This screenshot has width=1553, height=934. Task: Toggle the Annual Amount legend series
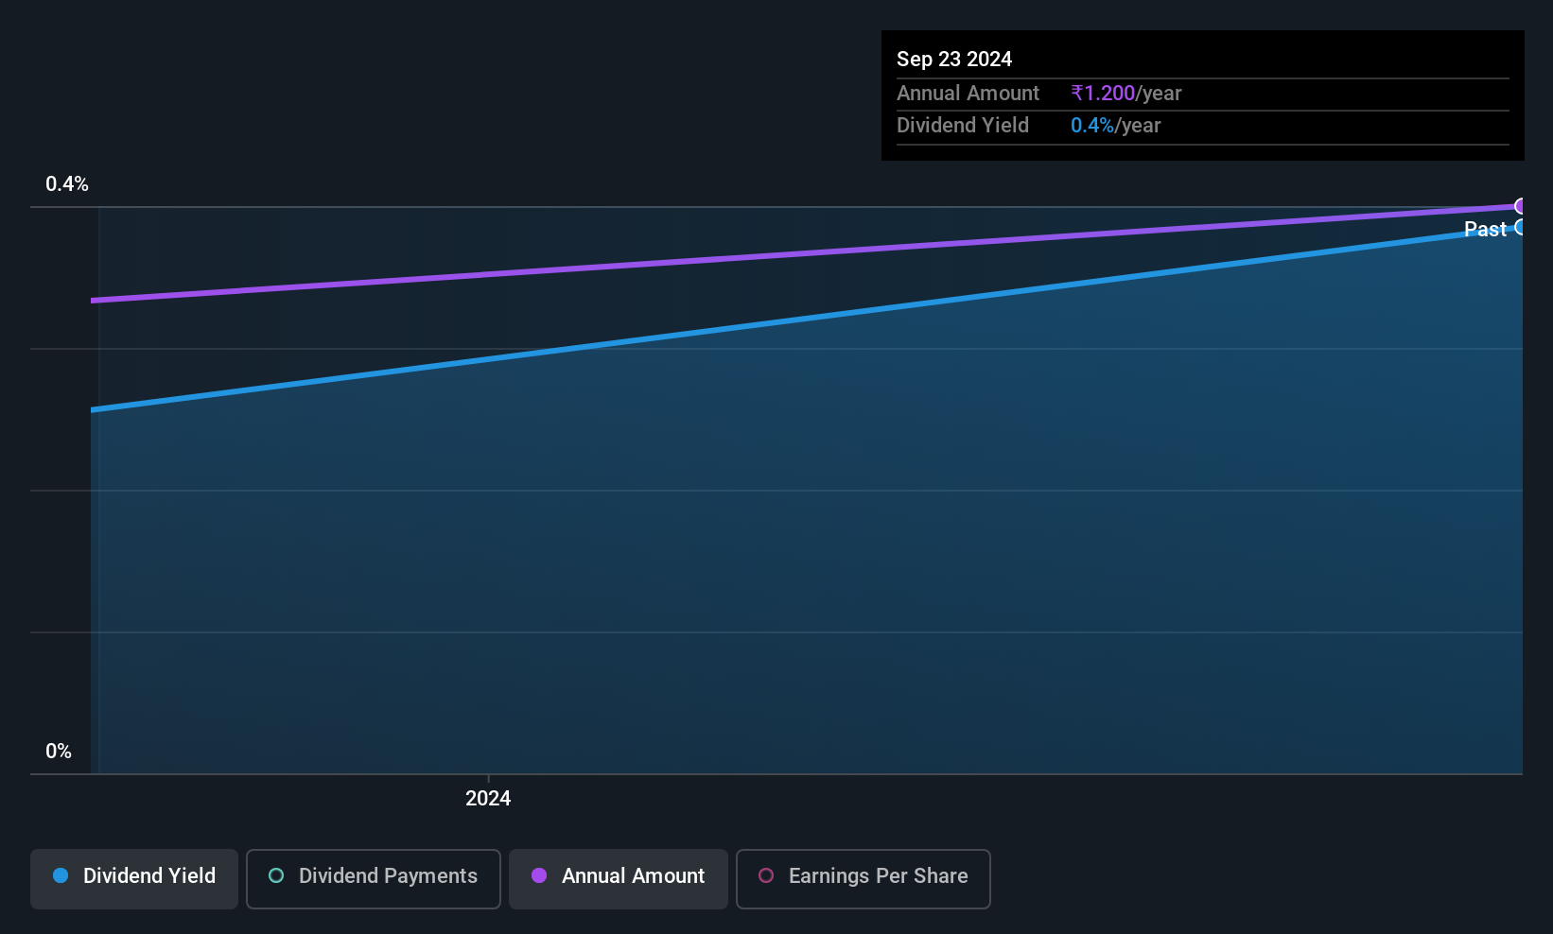(x=619, y=878)
